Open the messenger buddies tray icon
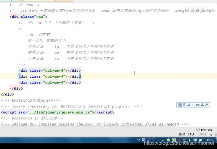 (x=168, y=140)
